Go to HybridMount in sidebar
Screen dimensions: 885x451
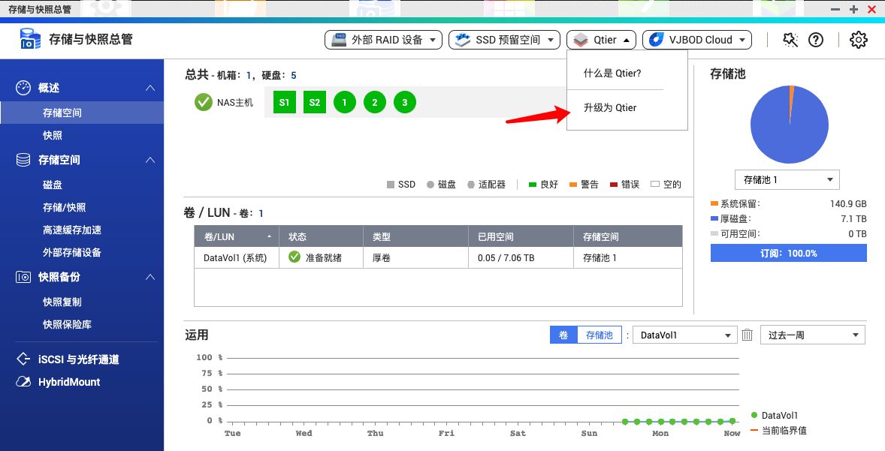[x=69, y=382]
